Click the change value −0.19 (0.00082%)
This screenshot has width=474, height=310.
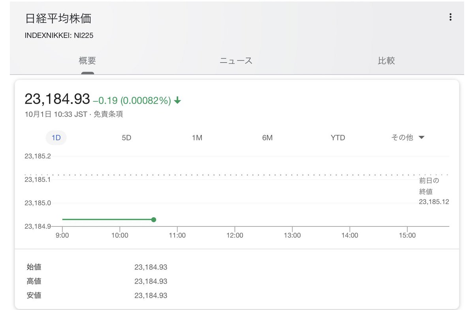pyautogui.click(x=132, y=101)
